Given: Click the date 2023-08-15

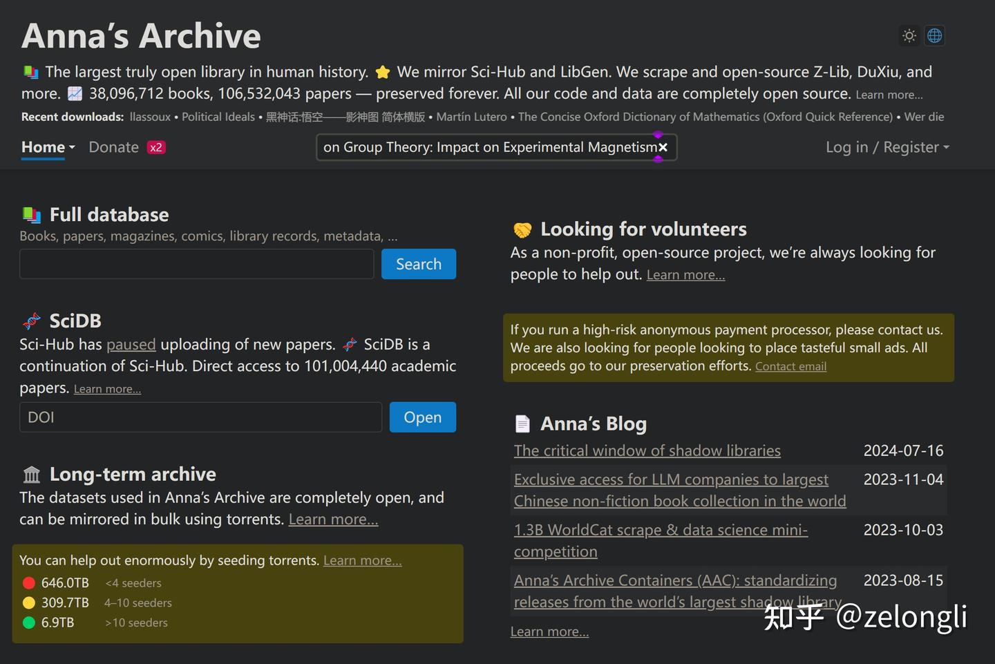Looking at the screenshot, I should point(903,580).
